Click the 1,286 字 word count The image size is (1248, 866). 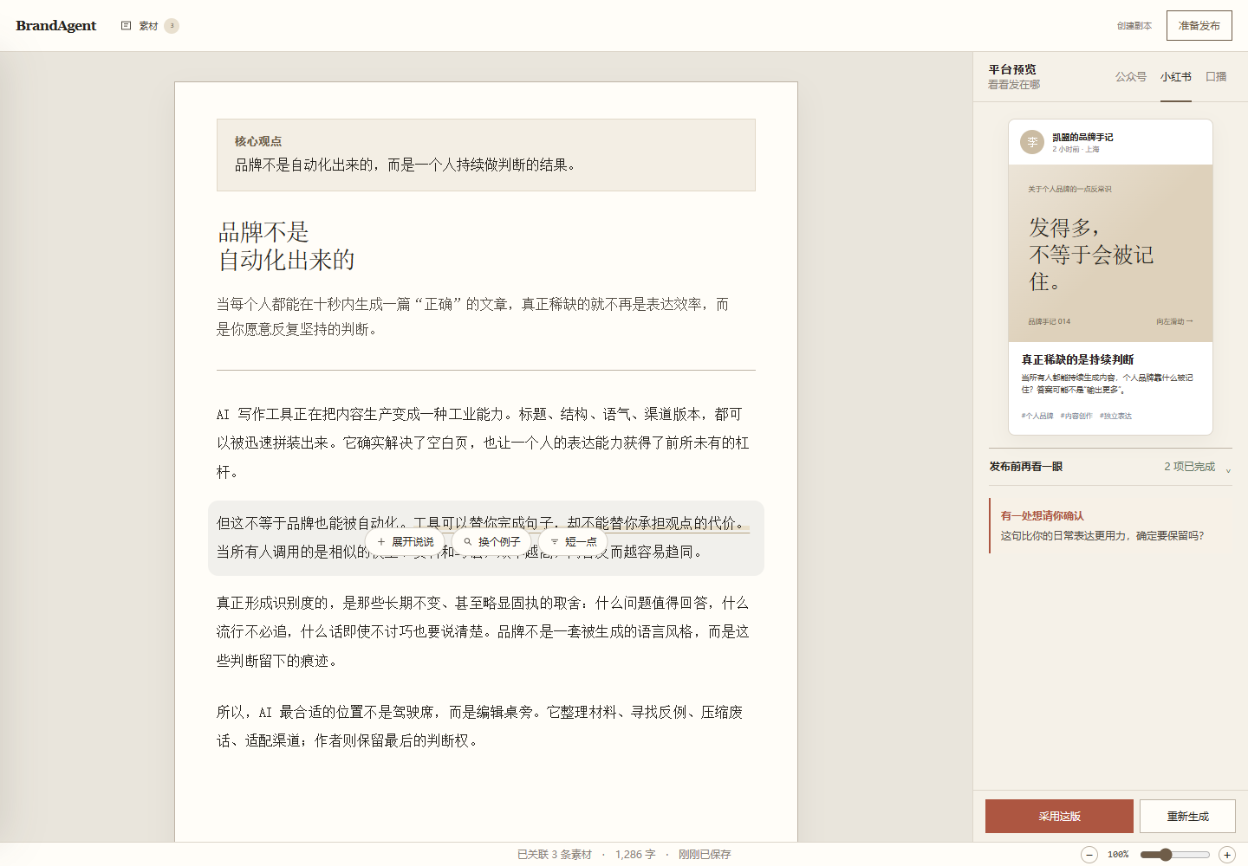(x=635, y=855)
